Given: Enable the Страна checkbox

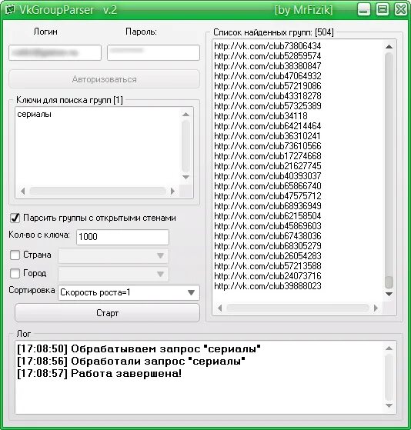Looking at the screenshot, I should pyautogui.click(x=15, y=255).
